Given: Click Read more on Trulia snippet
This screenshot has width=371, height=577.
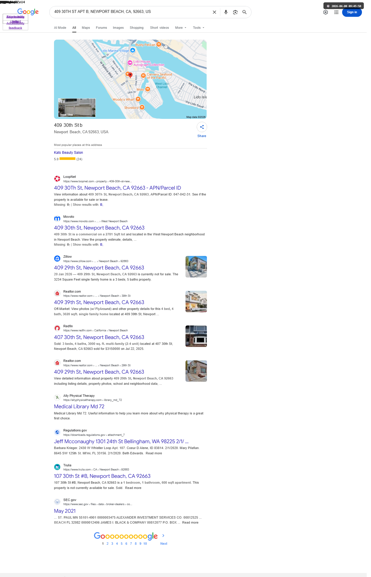Looking at the screenshot, I should (133, 488).
